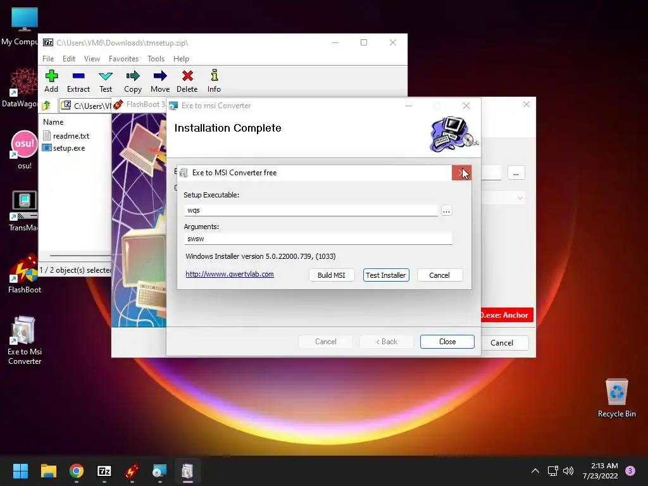This screenshot has width=648, height=486.
Task: Open the Favorites menu in 7-Zip
Action: [x=123, y=59]
